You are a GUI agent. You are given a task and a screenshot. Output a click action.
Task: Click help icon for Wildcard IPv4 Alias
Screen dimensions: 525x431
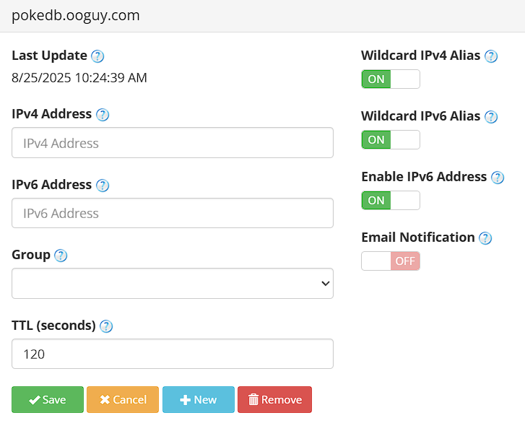click(x=491, y=56)
